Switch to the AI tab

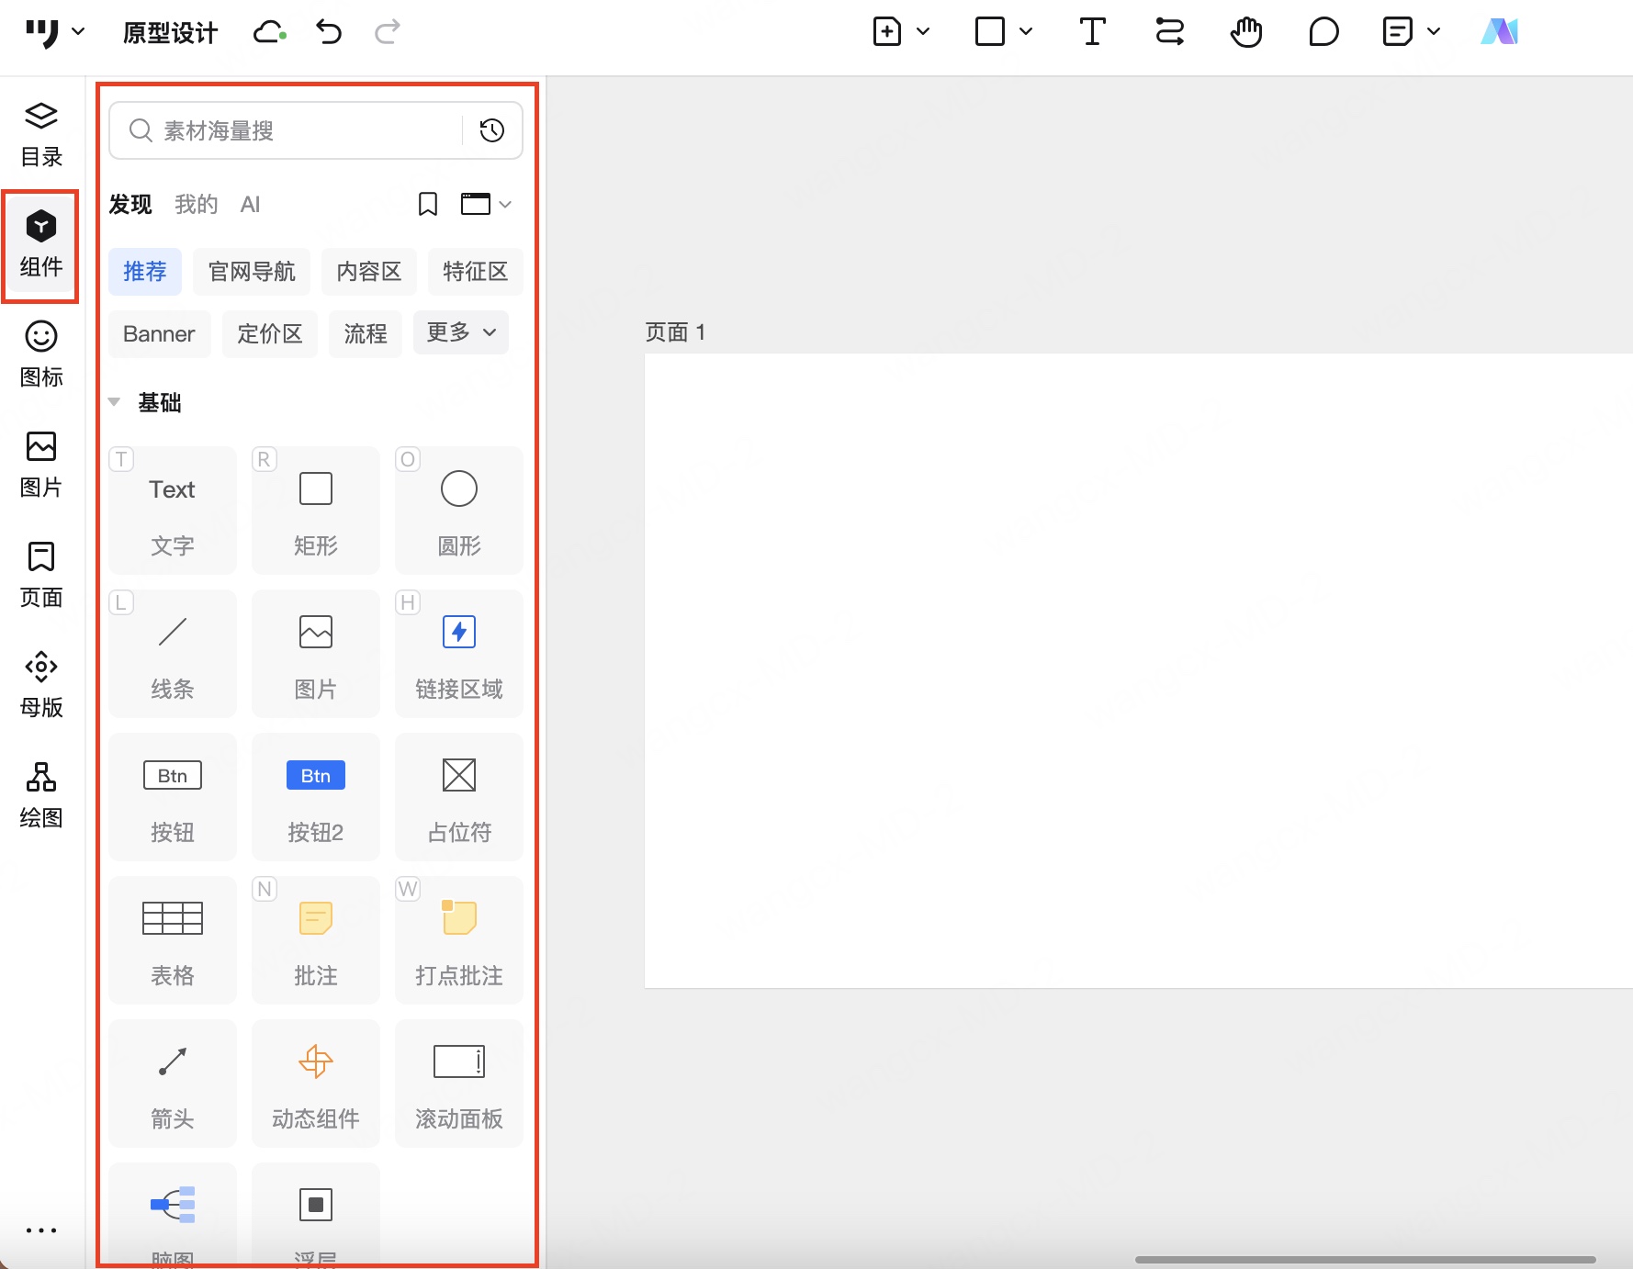(250, 204)
